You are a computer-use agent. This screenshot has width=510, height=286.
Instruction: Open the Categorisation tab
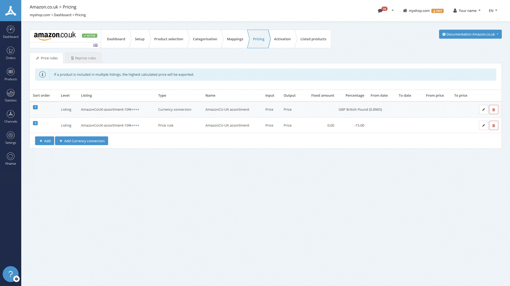(x=205, y=39)
